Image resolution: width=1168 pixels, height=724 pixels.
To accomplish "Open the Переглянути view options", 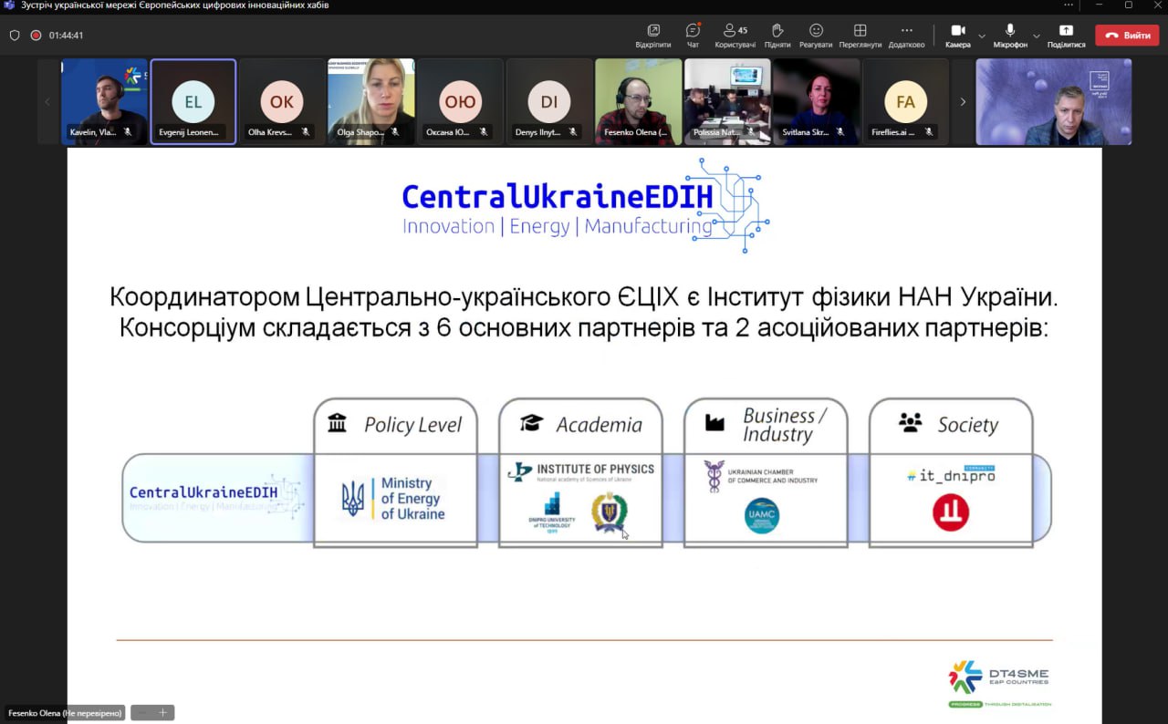I will point(860,35).
